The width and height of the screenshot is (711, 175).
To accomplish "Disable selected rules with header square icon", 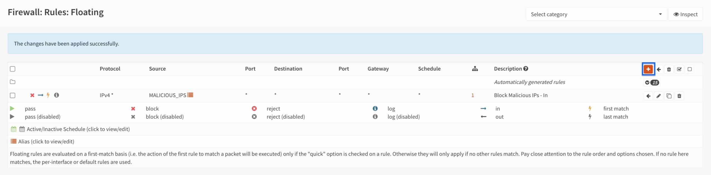I will [689, 69].
